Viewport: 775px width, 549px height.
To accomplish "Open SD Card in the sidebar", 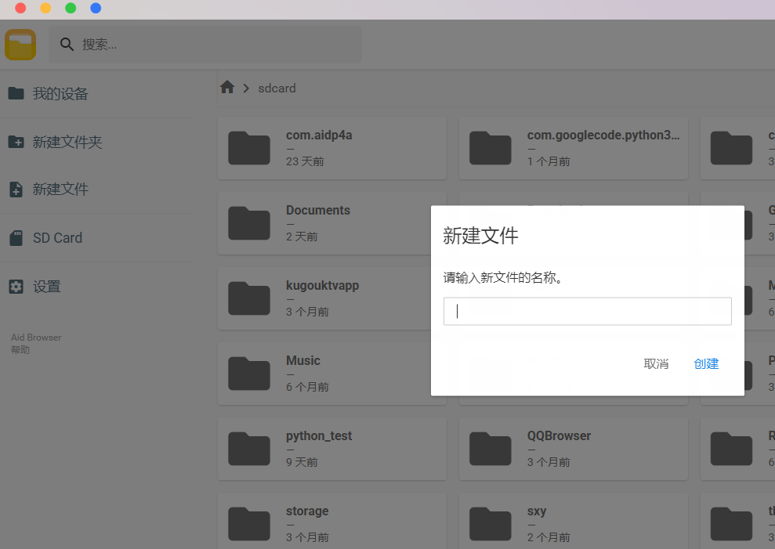I will 57,237.
